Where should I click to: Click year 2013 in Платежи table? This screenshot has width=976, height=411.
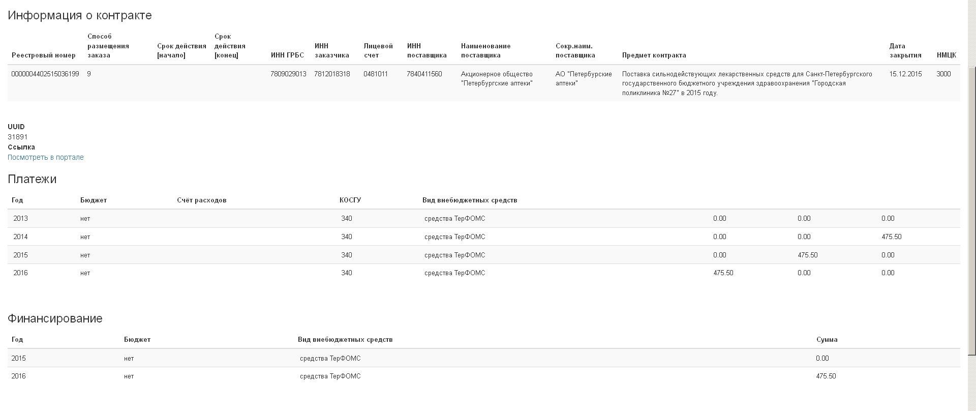[x=20, y=218]
